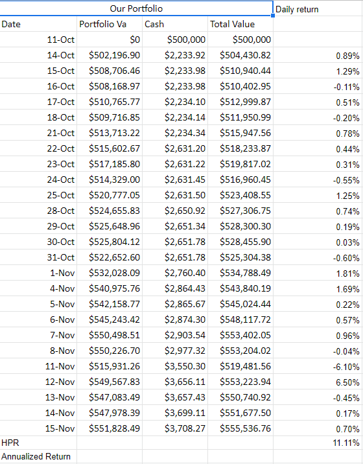
Task: Click the $502,196.90 portfolio value cell
Action: pyautogui.click(x=110, y=55)
